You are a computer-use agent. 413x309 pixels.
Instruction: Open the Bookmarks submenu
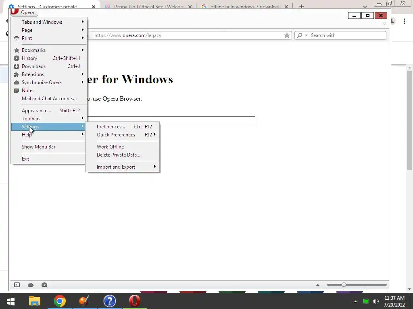click(49, 50)
